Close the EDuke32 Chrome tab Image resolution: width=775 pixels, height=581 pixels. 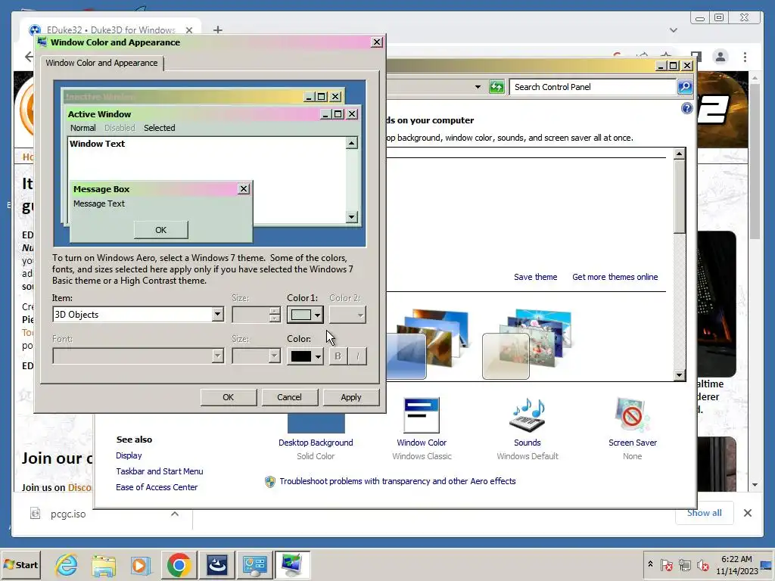188,30
